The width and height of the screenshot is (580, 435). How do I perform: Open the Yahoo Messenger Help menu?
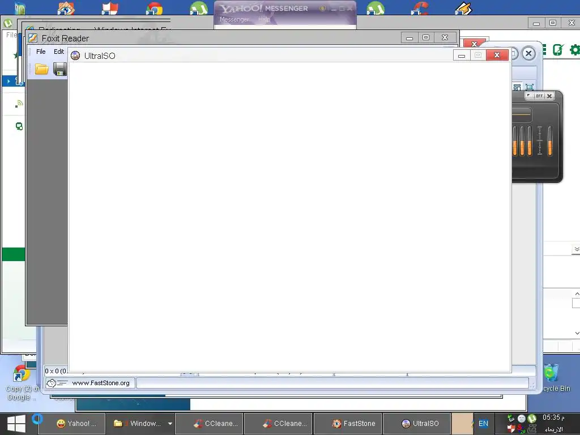tap(264, 19)
